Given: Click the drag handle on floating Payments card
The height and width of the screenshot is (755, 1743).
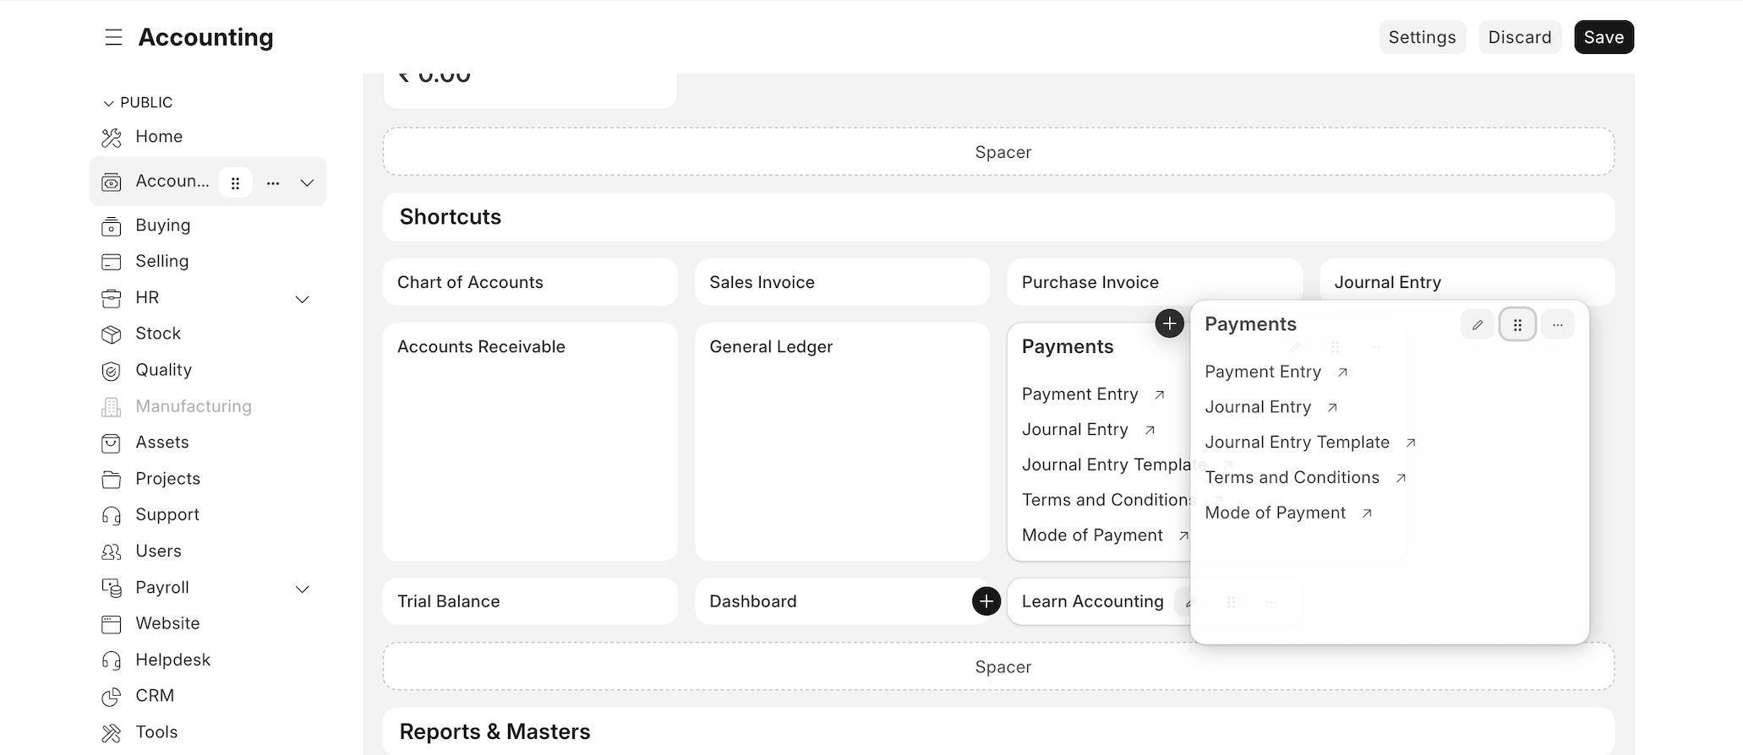Looking at the screenshot, I should pyautogui.click(x=1517, y=324).
